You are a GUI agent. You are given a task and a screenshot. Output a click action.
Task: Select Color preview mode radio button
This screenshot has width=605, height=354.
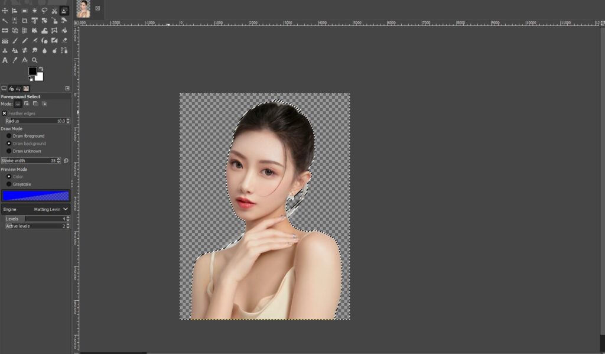coord(8,177)
